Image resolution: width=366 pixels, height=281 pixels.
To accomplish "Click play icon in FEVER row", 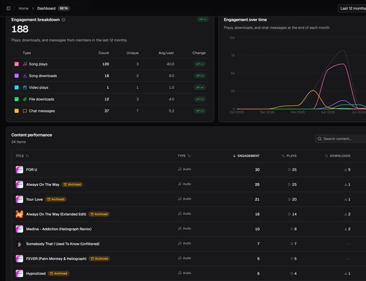I will (292, 259).
